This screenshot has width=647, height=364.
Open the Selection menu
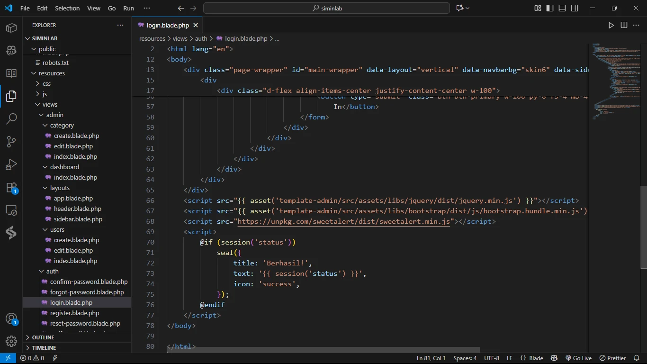click(x=67, y=9)
